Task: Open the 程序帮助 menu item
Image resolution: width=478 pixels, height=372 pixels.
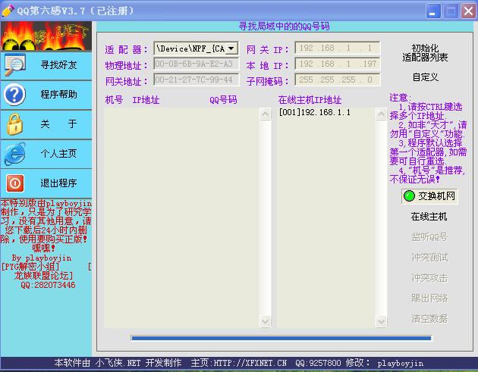Action: tap(46, 95)
